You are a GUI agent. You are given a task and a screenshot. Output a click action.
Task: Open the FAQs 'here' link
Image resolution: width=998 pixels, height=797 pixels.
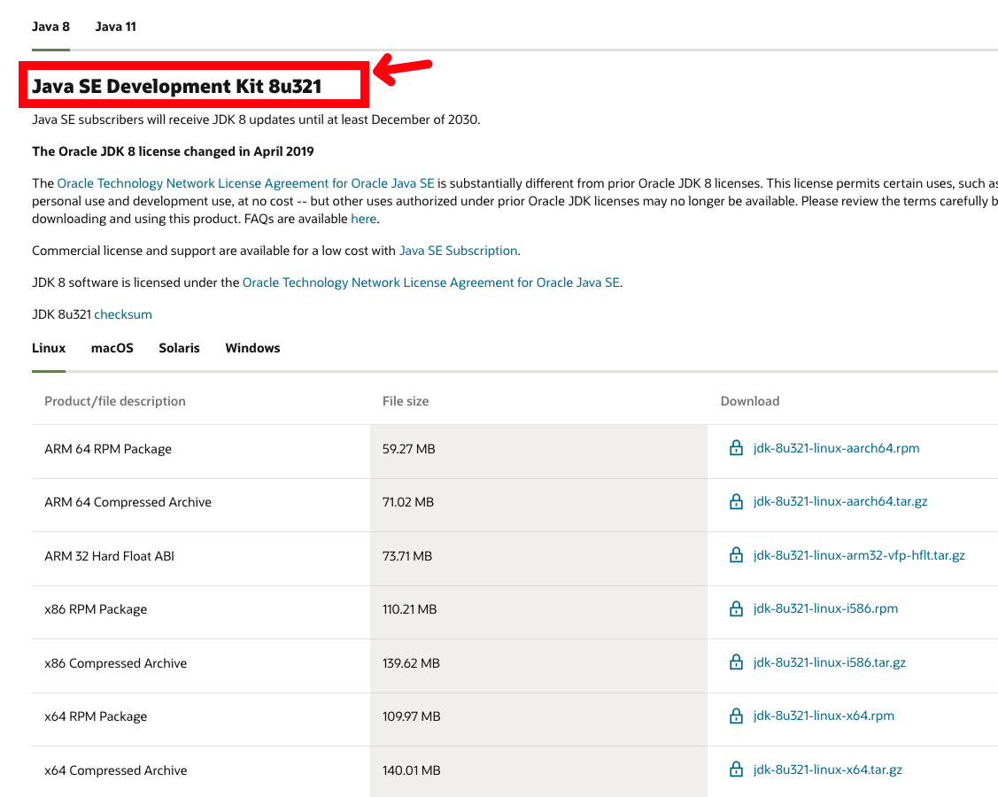(x=363, y=219)
